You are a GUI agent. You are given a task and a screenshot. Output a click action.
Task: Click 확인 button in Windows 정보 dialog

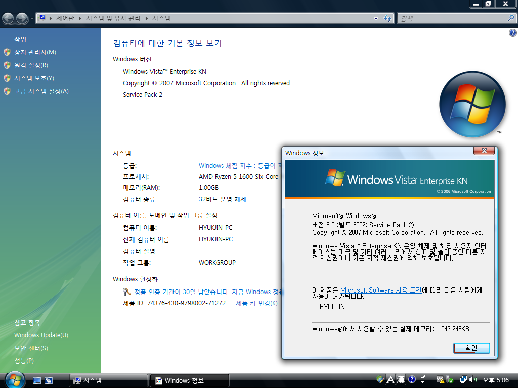(471, 348)
